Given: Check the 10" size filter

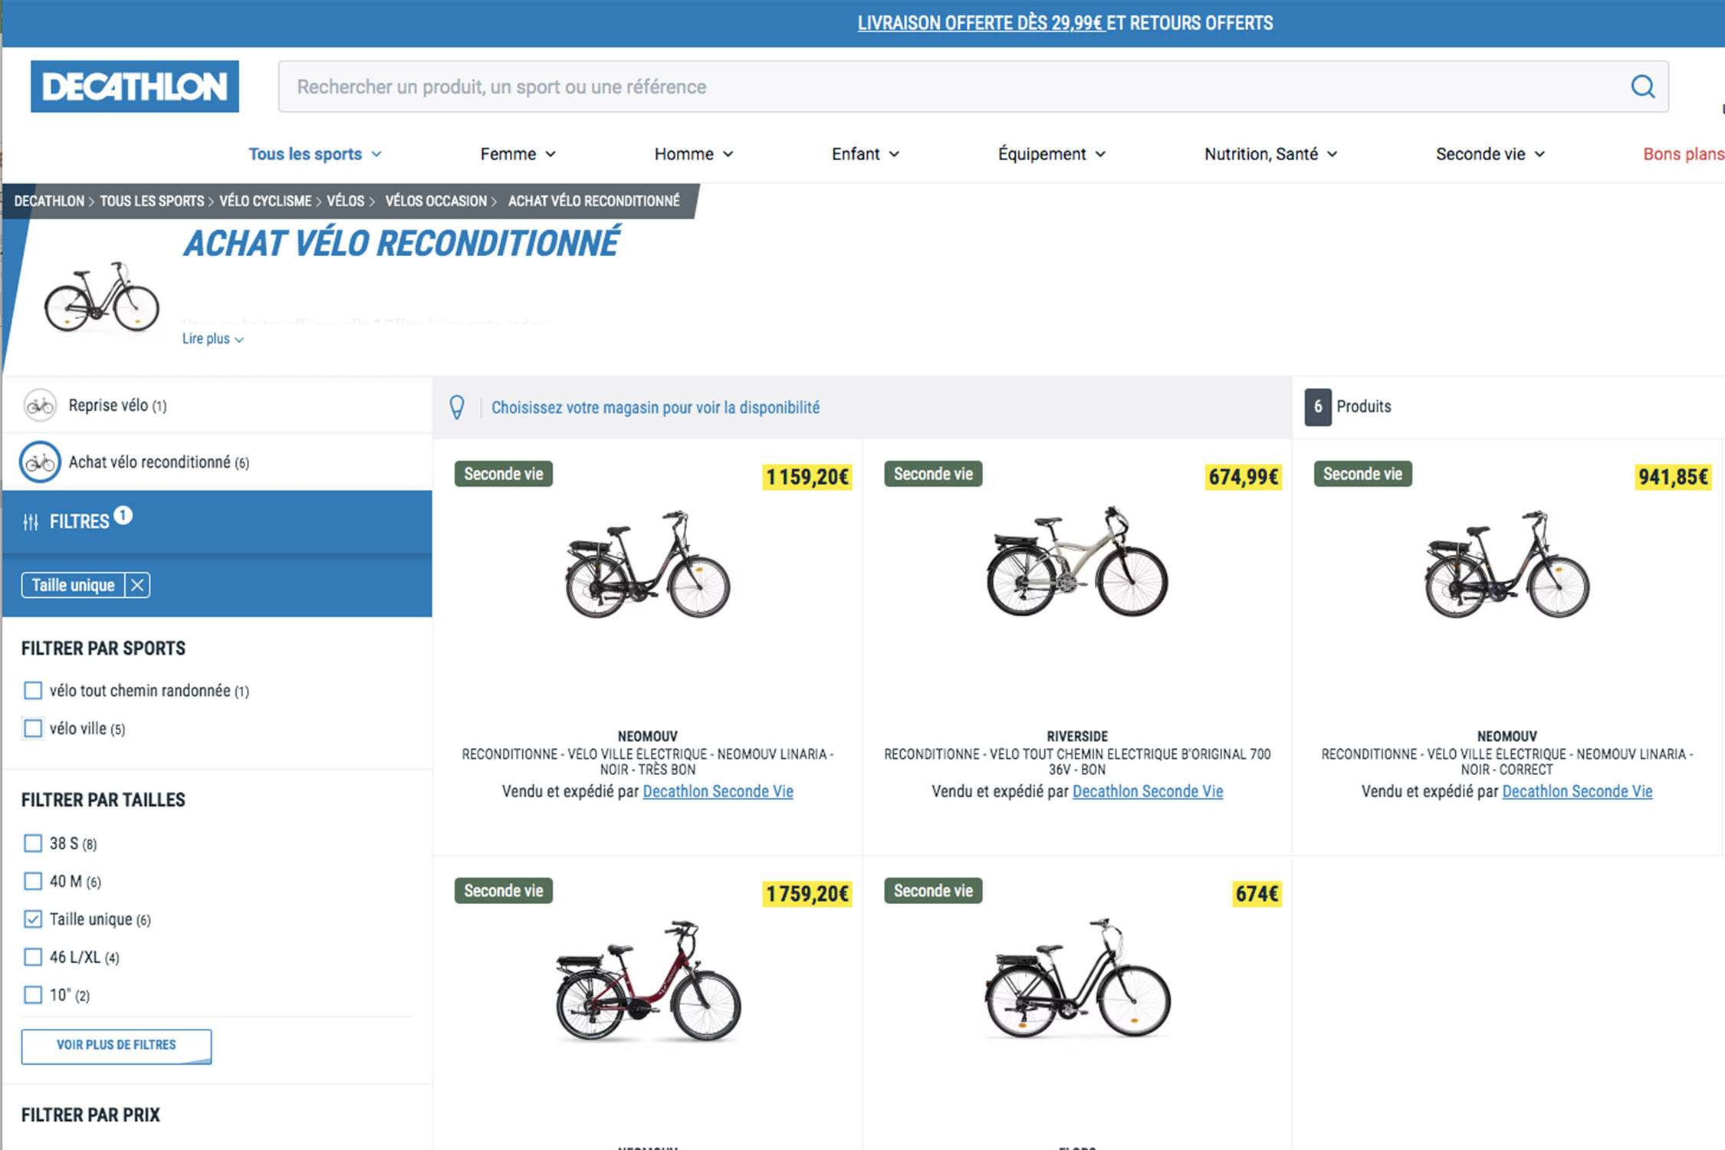Looking at the screenshot, I should (33, 995).
